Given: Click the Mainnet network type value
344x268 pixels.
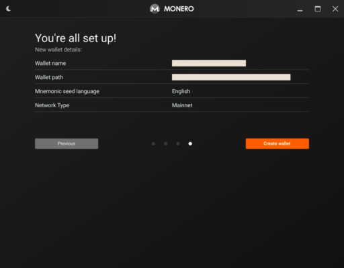Looking at the screenshot, I should tap(182, 105).
